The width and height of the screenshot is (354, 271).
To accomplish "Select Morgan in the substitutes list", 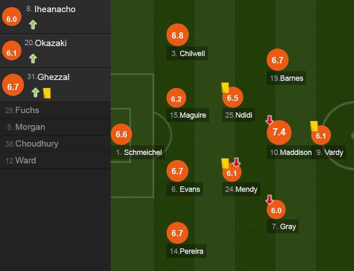I will click(56, 127).
